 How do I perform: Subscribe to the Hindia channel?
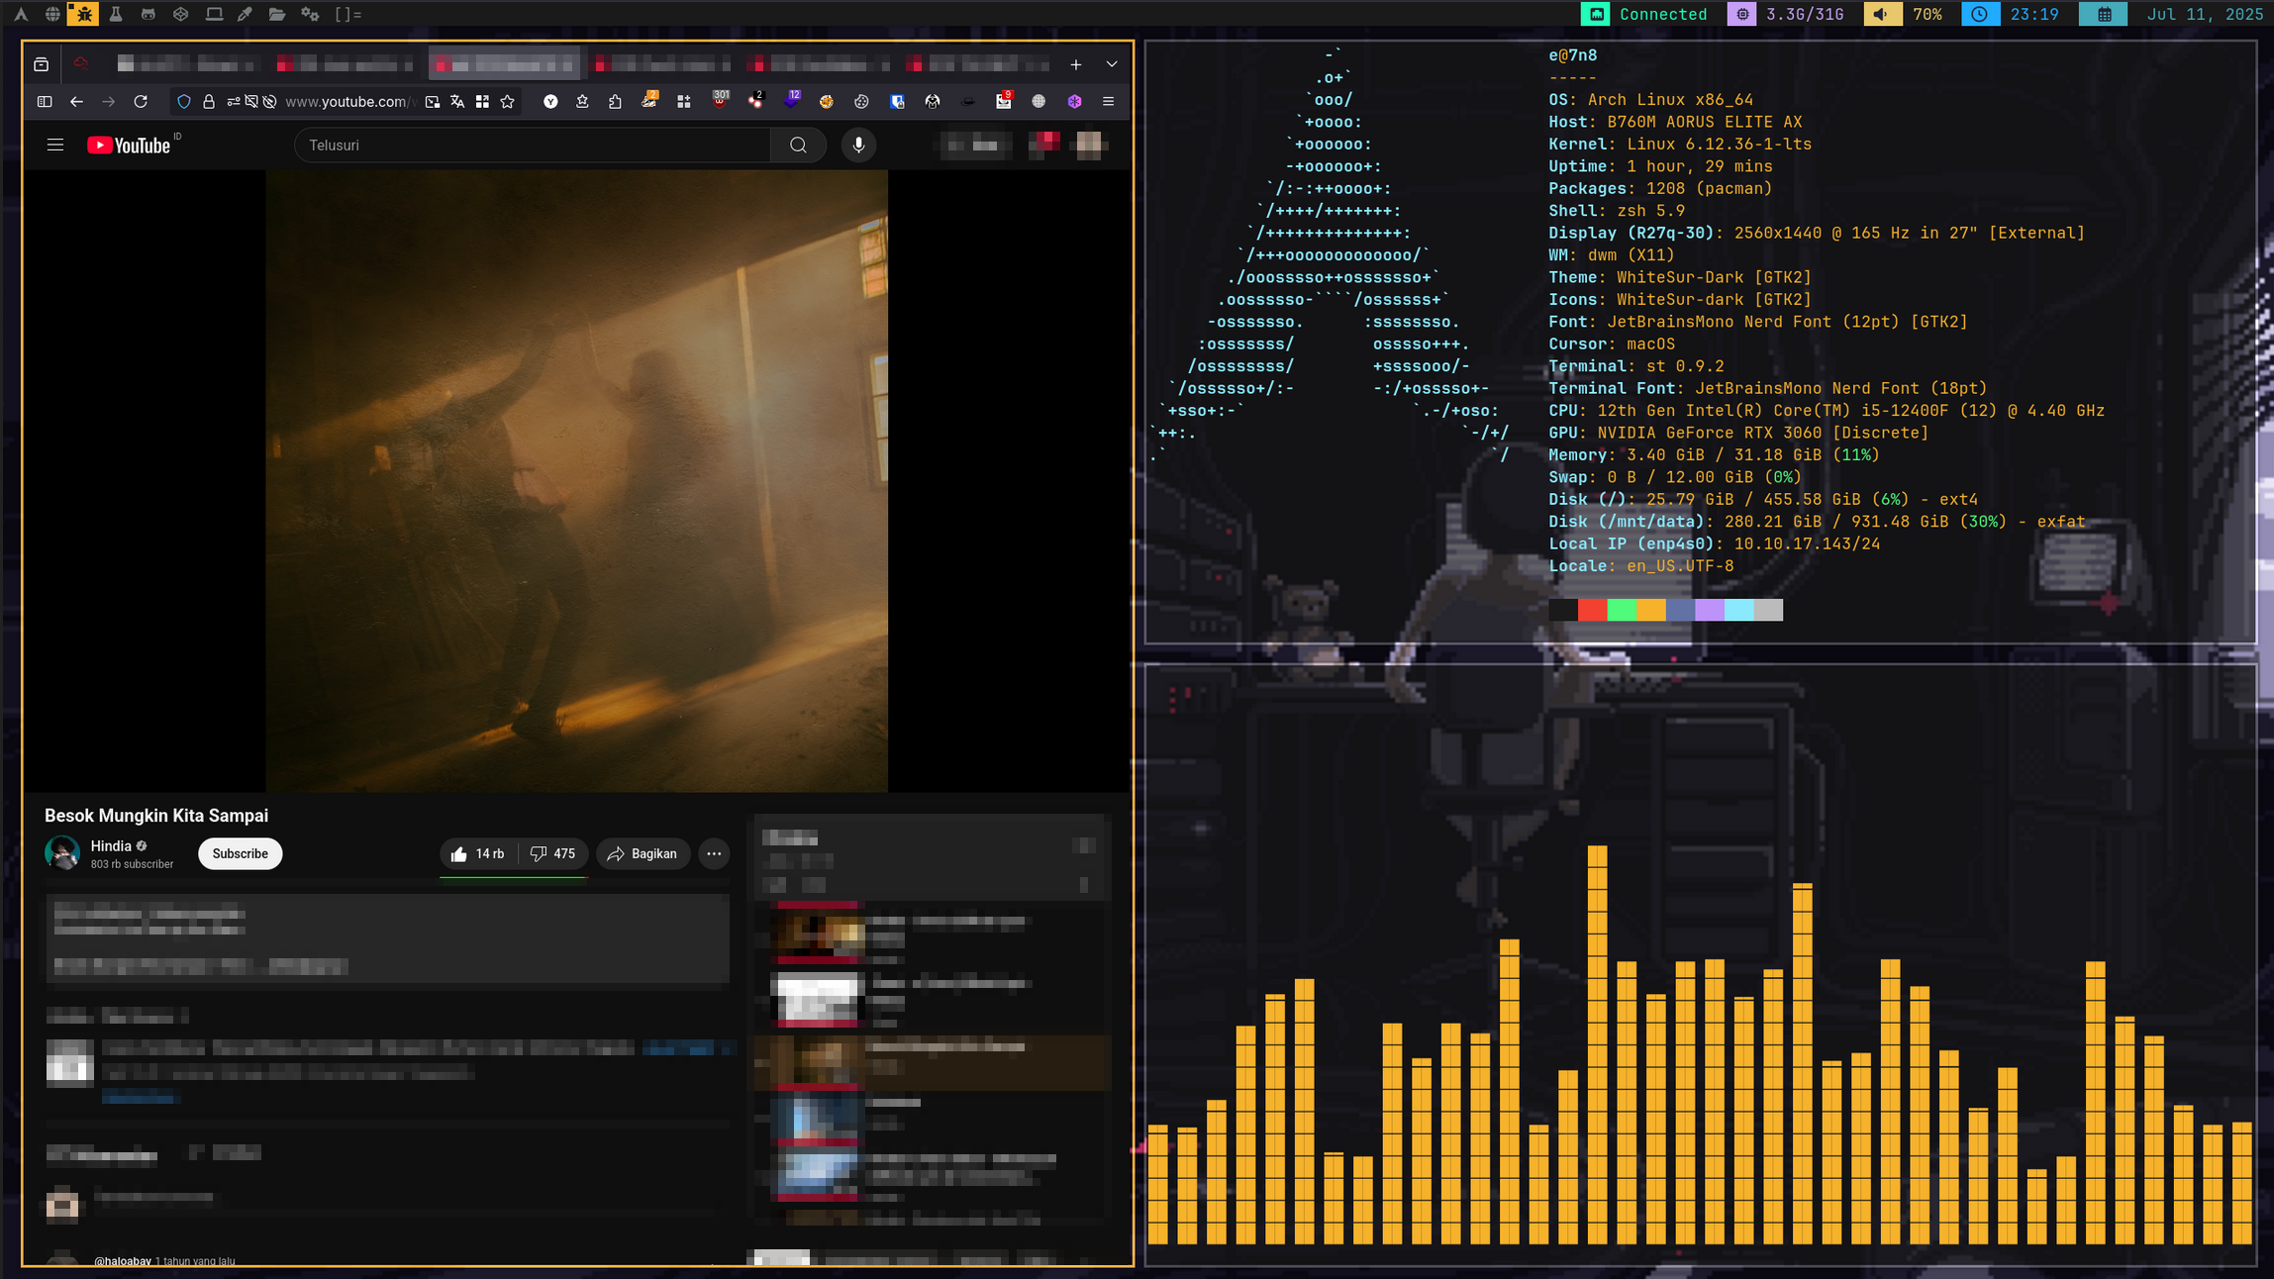click(240, 853)
